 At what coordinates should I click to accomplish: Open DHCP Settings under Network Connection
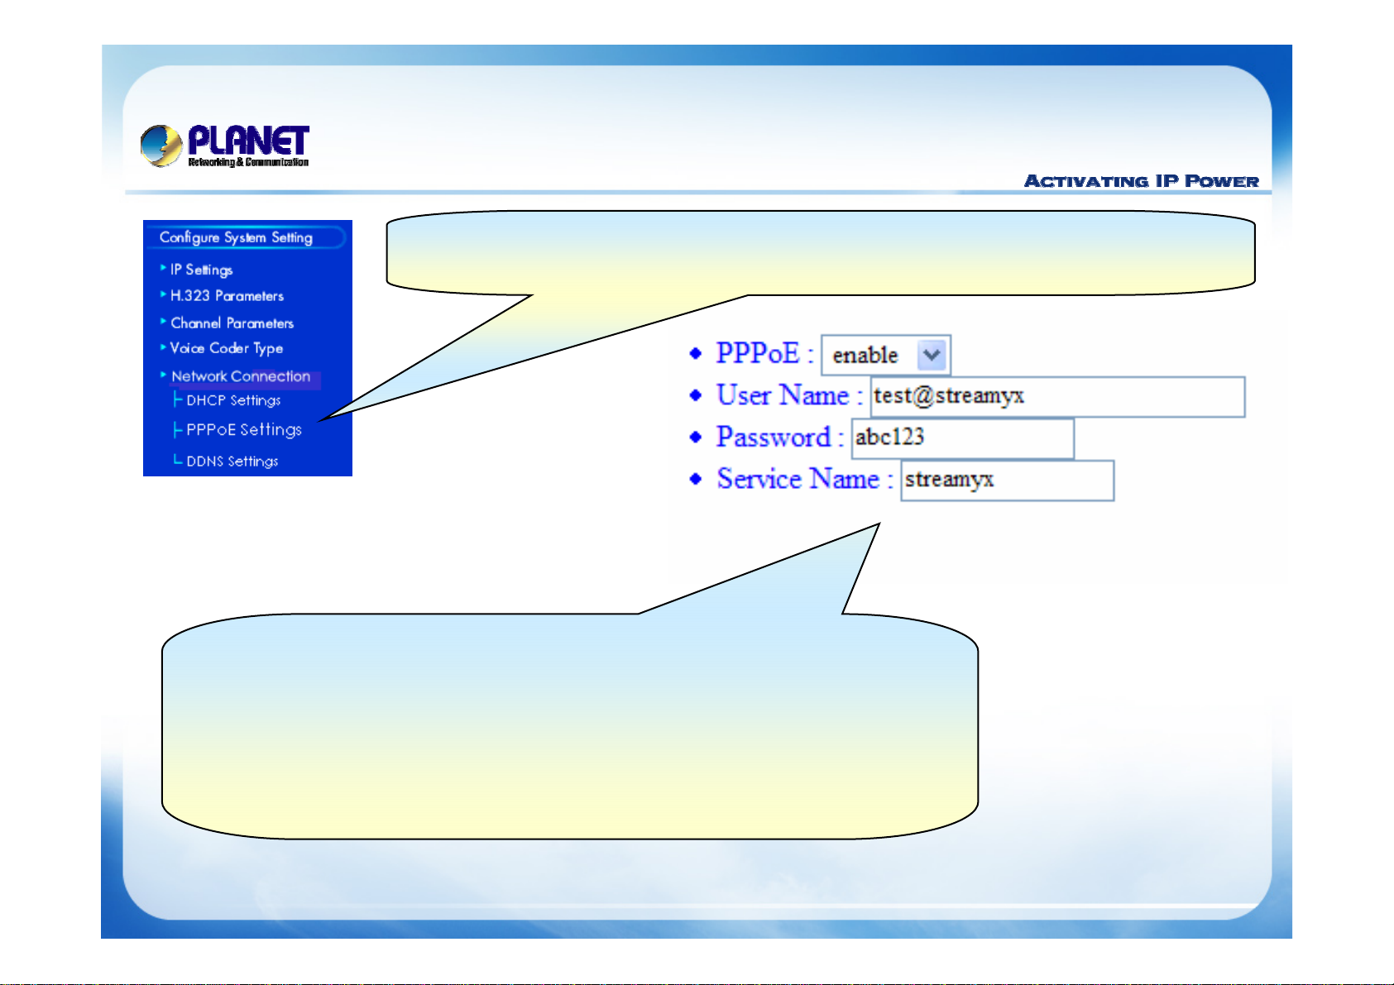233,400
